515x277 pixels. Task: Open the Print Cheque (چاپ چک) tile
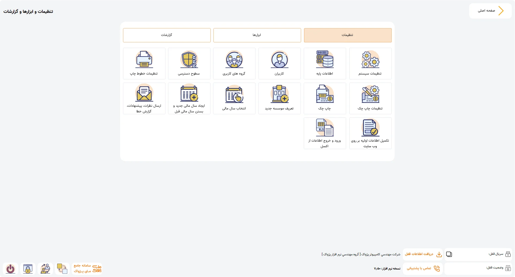point(325,98)
